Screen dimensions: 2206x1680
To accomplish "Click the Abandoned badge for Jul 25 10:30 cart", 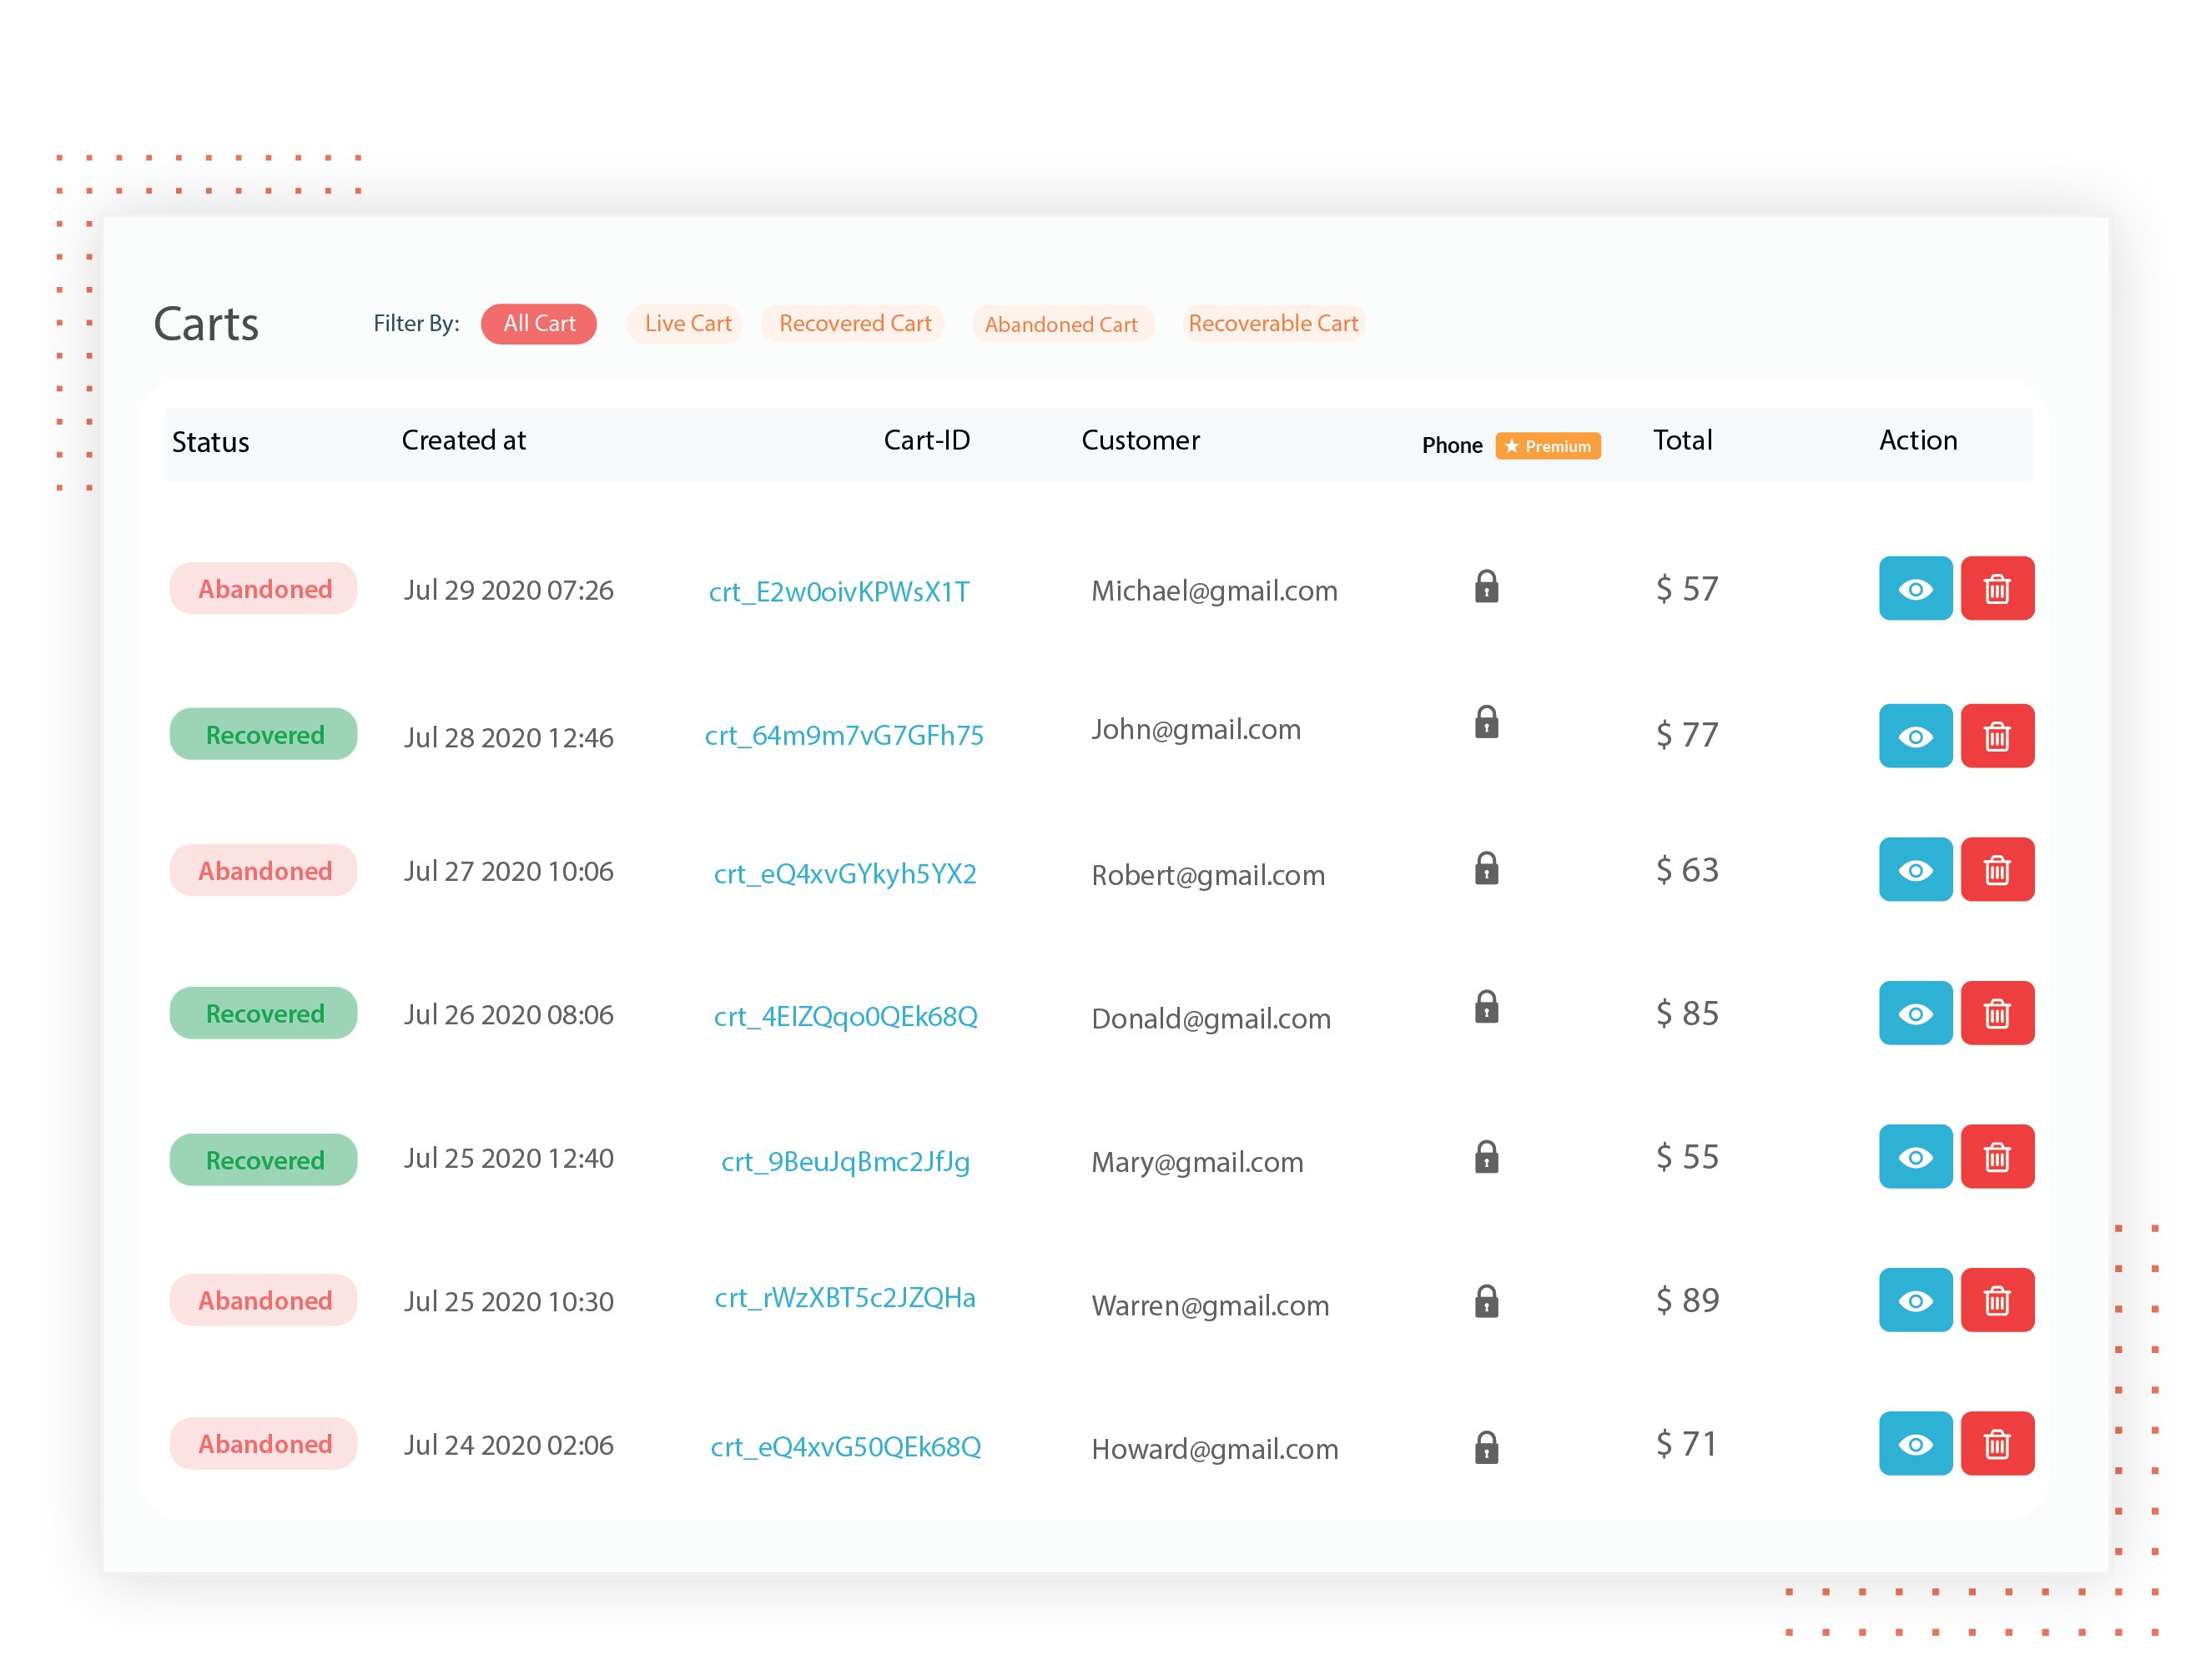I will pos(264,1300).
